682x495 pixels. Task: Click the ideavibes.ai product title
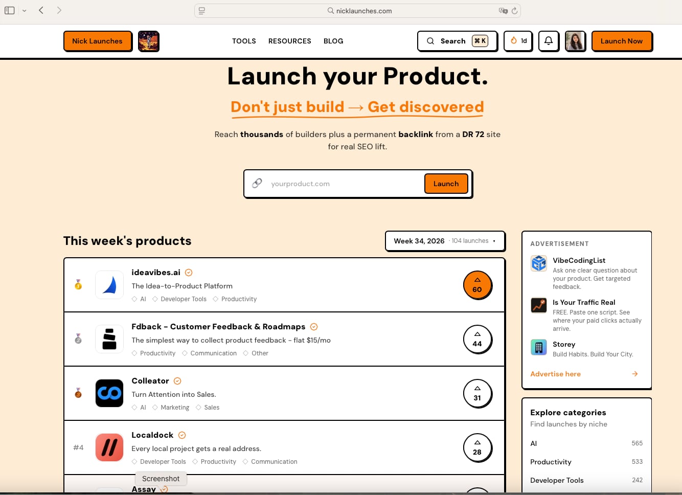156,273
